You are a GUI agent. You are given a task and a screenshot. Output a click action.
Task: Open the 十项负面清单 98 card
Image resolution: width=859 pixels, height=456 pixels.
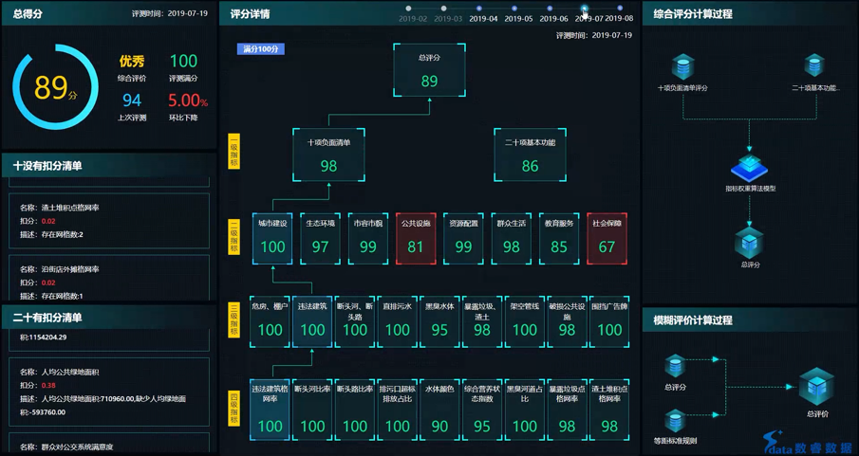(328, 155)
